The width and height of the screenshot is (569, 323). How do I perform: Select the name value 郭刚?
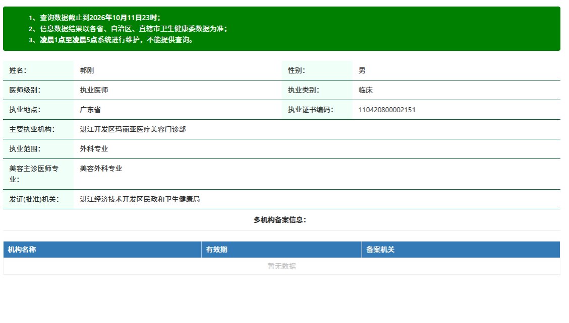tap(87, 70)
